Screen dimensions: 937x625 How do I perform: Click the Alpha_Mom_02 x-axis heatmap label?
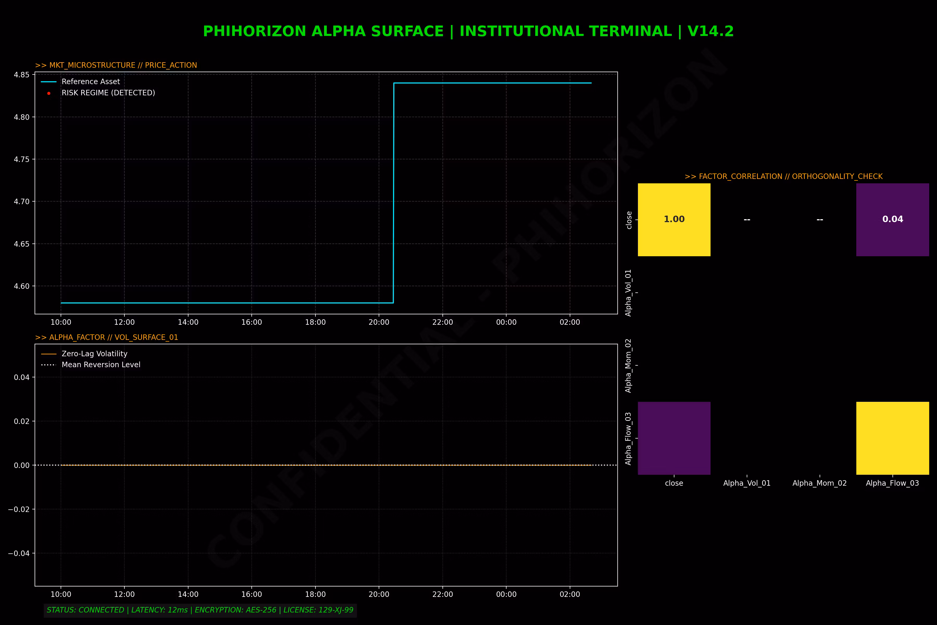(819, 483)
